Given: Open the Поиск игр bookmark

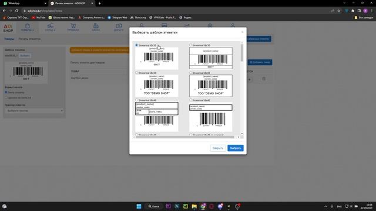Looking at the screenshot, I should [139, 18].
